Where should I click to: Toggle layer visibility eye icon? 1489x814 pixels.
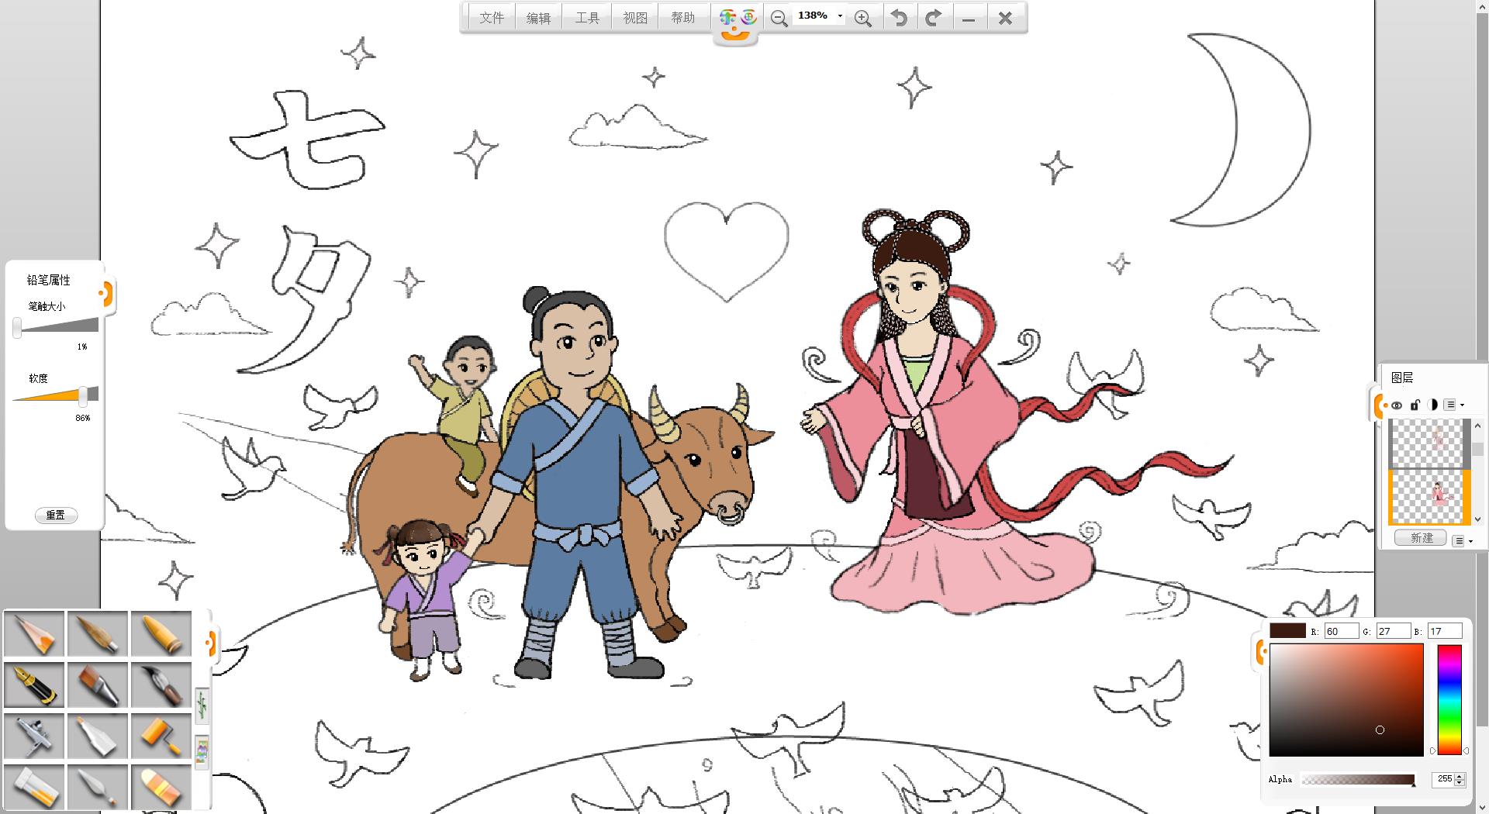point(1397,405)
